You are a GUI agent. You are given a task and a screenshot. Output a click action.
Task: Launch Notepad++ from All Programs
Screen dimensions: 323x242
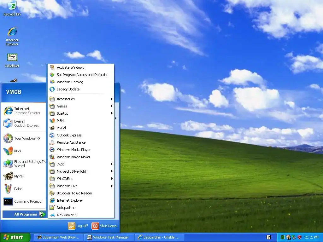tap(81, 208)
